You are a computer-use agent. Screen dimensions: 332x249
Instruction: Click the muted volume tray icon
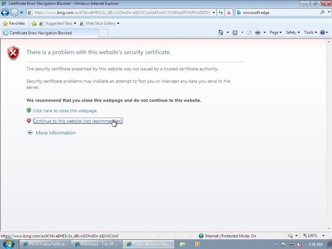pos(299,245)
